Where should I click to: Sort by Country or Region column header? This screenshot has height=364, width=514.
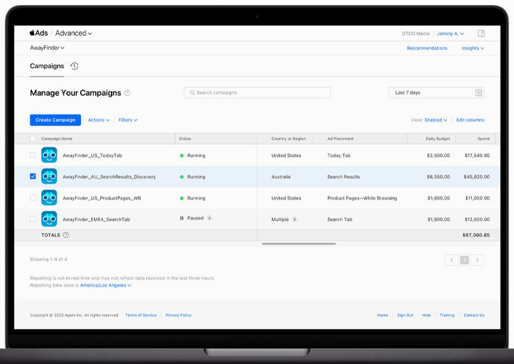pos(289,139)
